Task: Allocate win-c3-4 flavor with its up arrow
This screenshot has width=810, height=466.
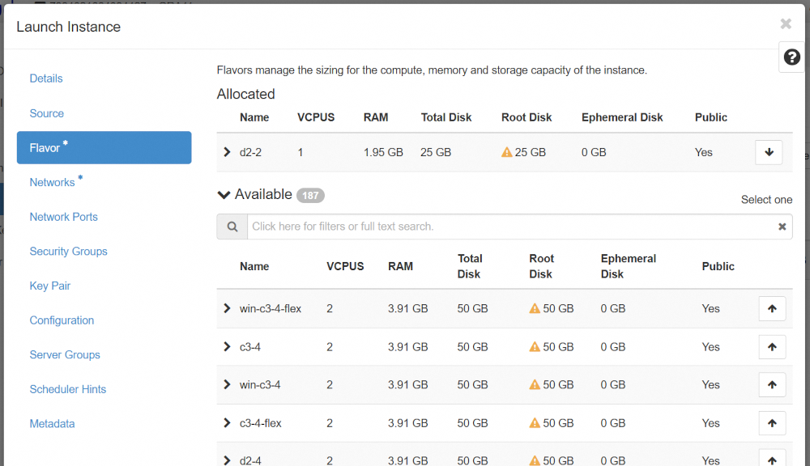Action: [772, 384]
